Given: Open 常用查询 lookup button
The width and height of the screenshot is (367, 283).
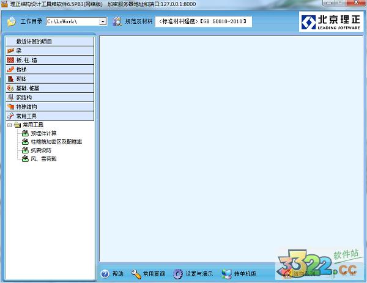Looking at the screenshot, I should pyautogui.click(x=148, y=274).
